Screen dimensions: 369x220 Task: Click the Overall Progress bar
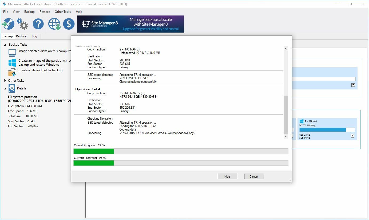(181, 151)
